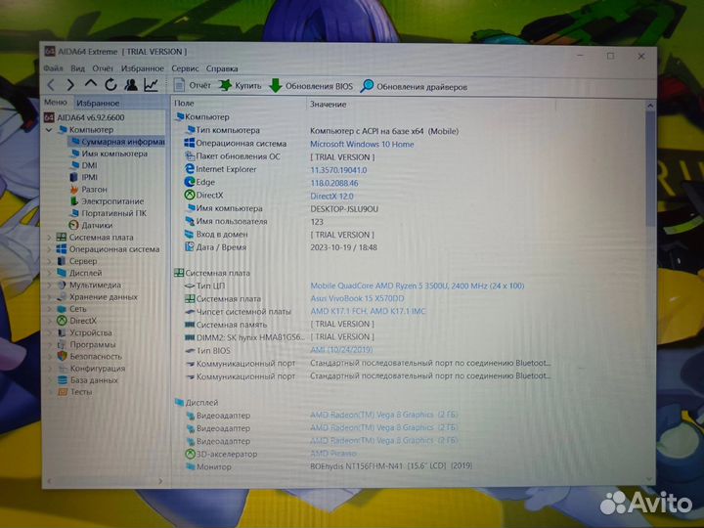Open the Отчёт menu in the menu bar
704x528 pixels.
tap(103, 68)
